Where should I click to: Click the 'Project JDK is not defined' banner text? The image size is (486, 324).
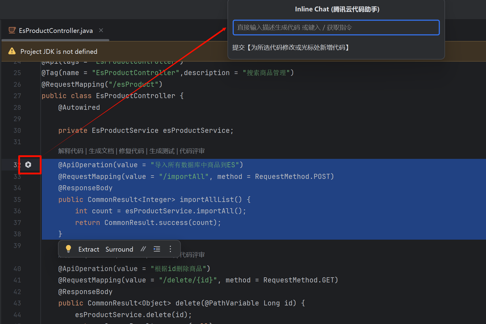tap(59, 51)
